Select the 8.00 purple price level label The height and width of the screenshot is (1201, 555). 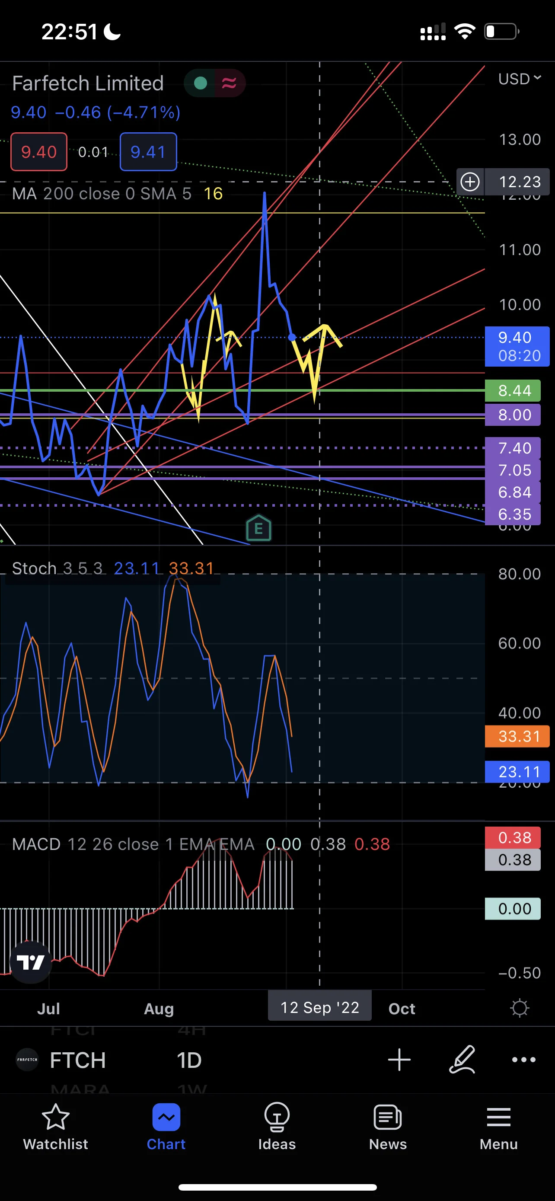click(513, 415)
